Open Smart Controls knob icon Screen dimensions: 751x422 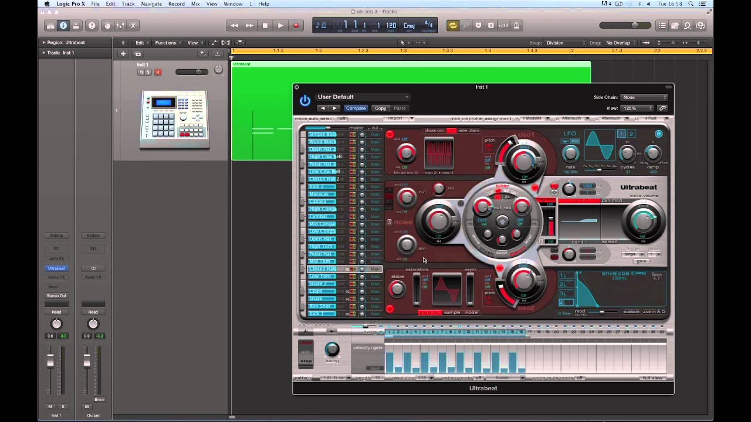tap(107, 26)
